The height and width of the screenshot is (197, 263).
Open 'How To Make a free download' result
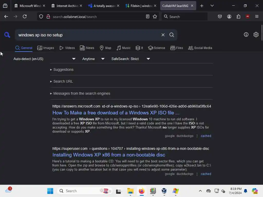pyautogui.click(x=116, y=113)
